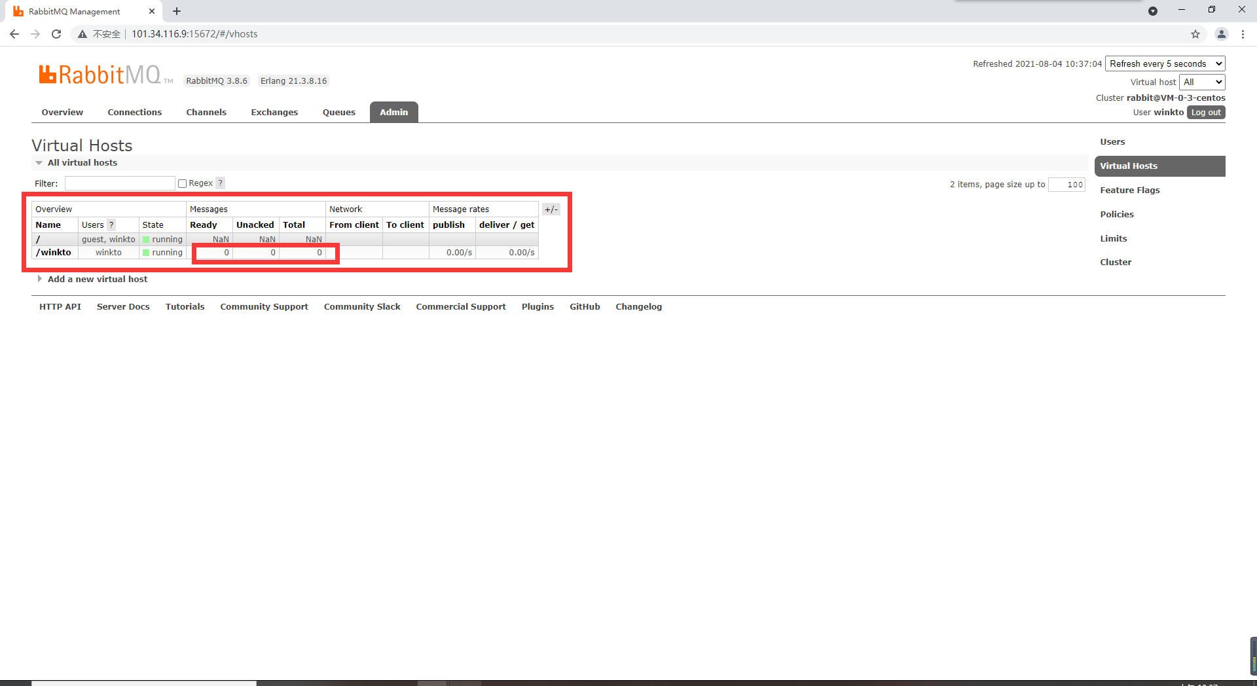Screen dimensions: 1257x686
Task: Go back in browser history
Action: pos(14,34)
